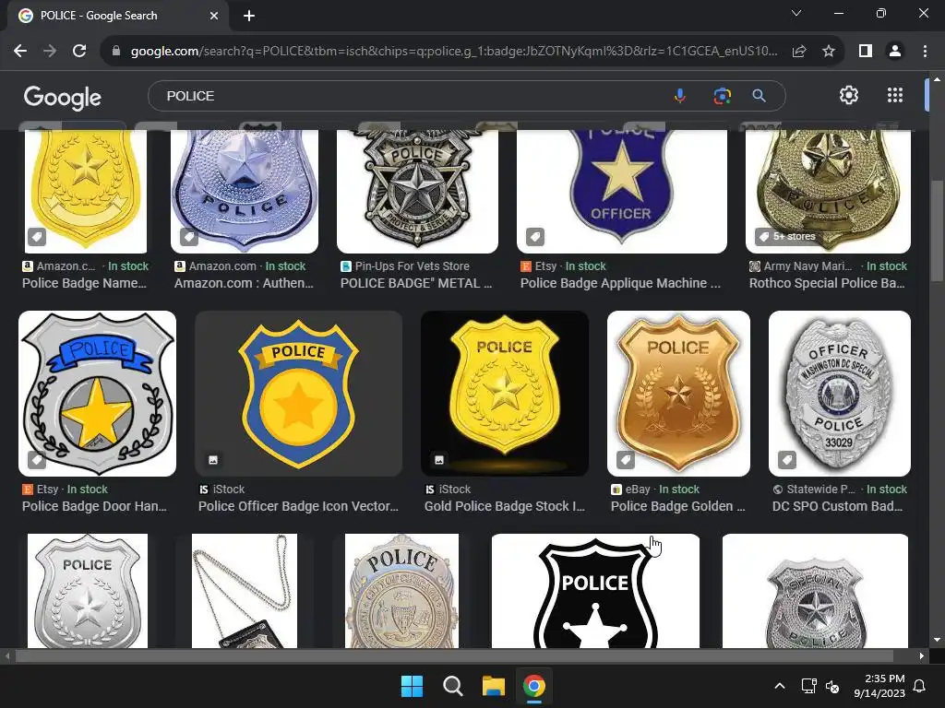
Task: Bookmark this page with the star icon
Action: tap(829, 52)
